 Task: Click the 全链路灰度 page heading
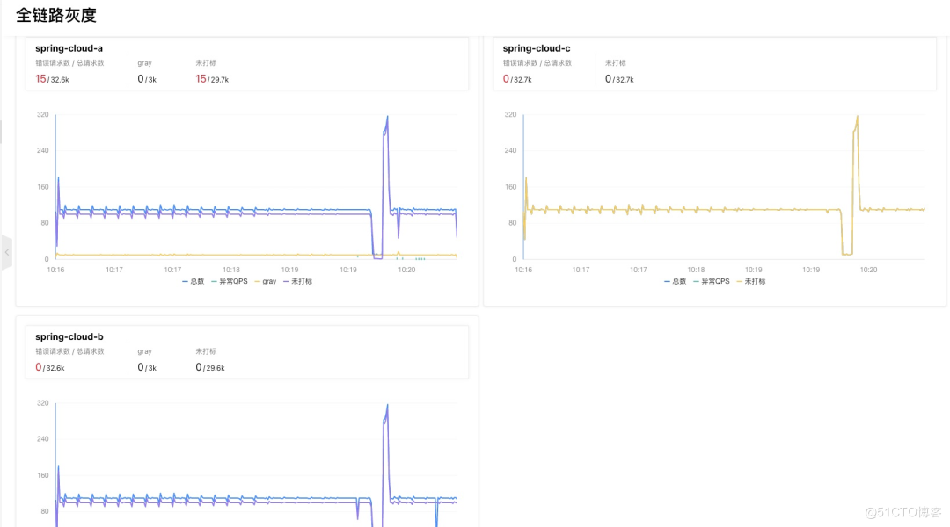pyautogui.click(x=56, y=15)
